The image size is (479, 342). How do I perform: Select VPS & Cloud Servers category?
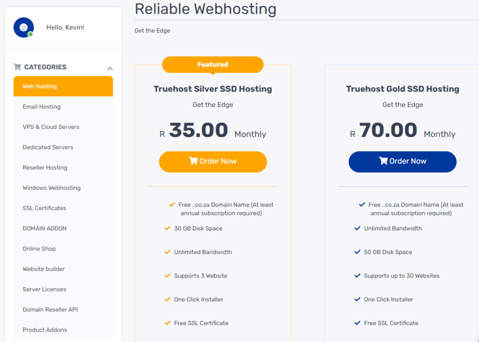pyautogui.click(x=63, y=127)
